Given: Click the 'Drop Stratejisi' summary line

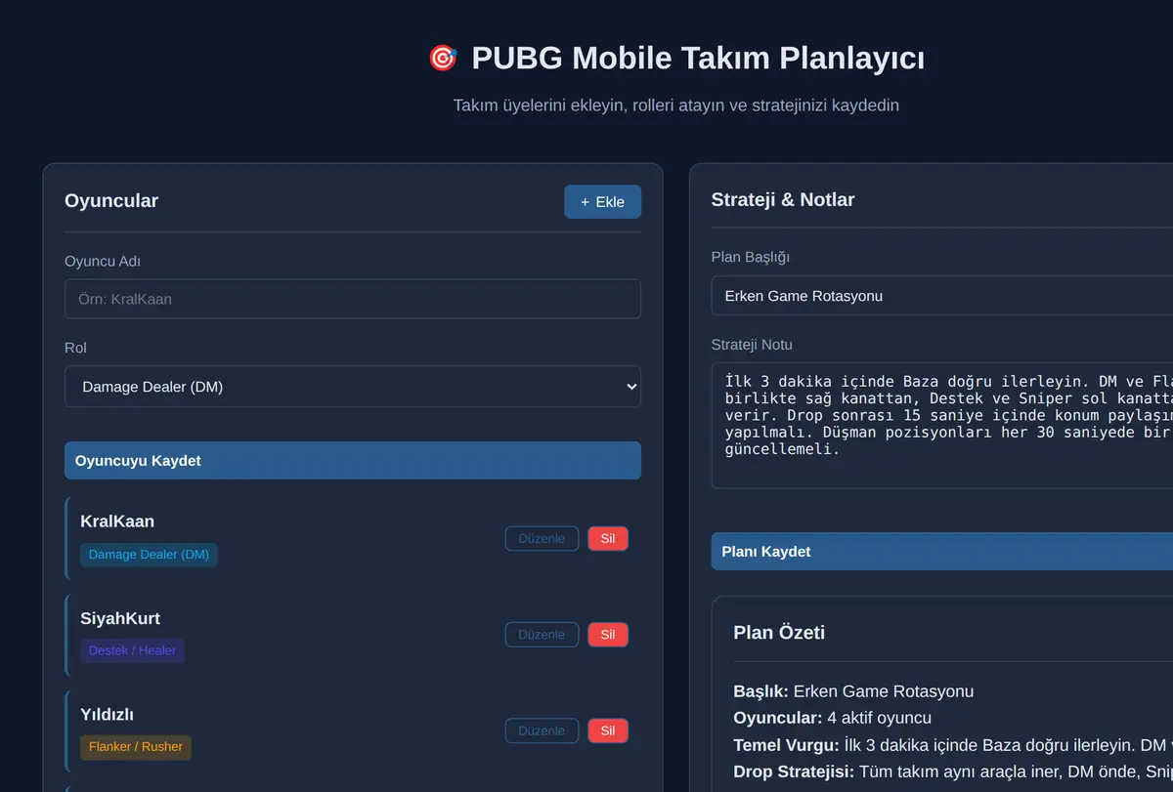Looking at the screenshot, I should click(953, 771).
